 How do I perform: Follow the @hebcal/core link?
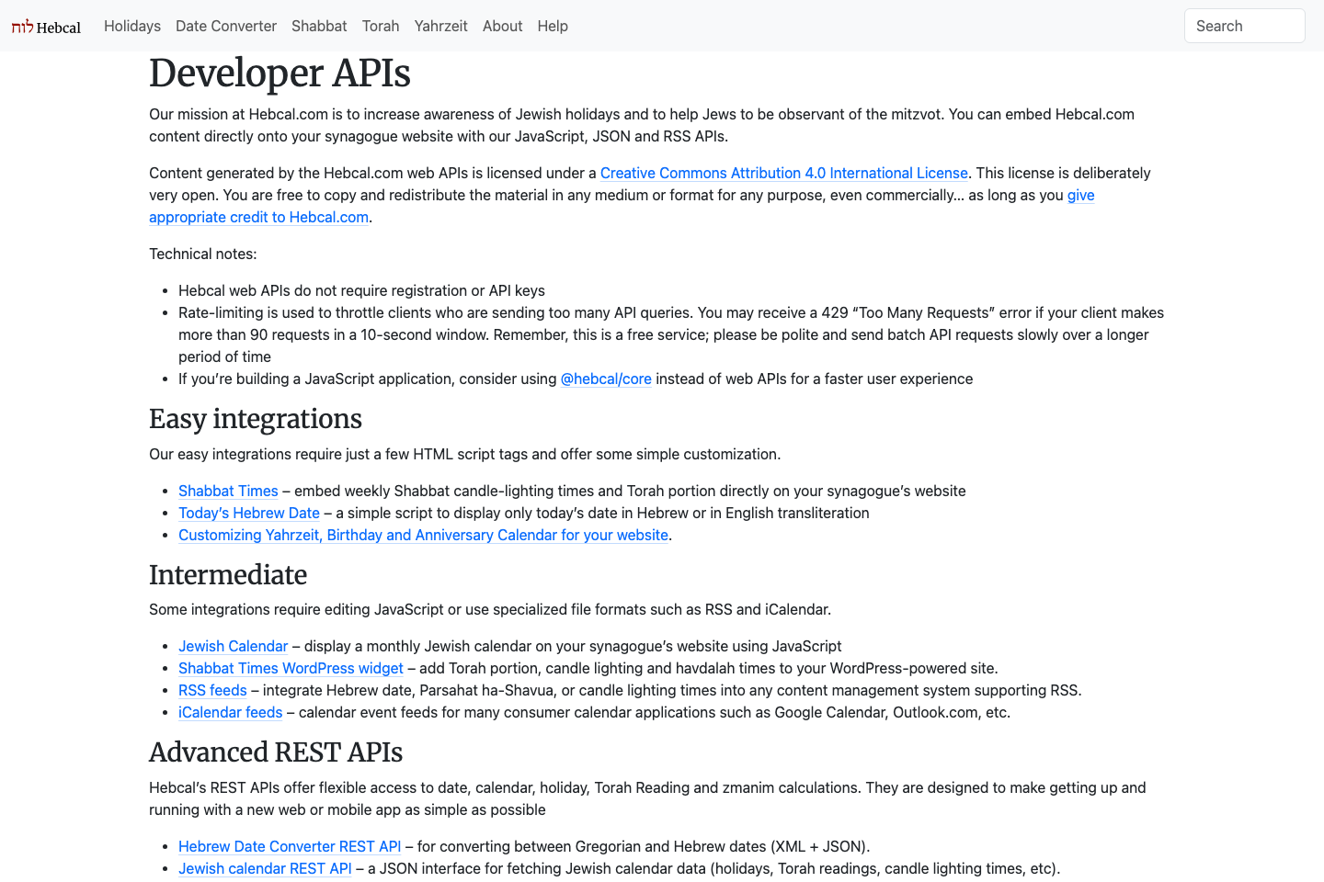click(606, 379)
